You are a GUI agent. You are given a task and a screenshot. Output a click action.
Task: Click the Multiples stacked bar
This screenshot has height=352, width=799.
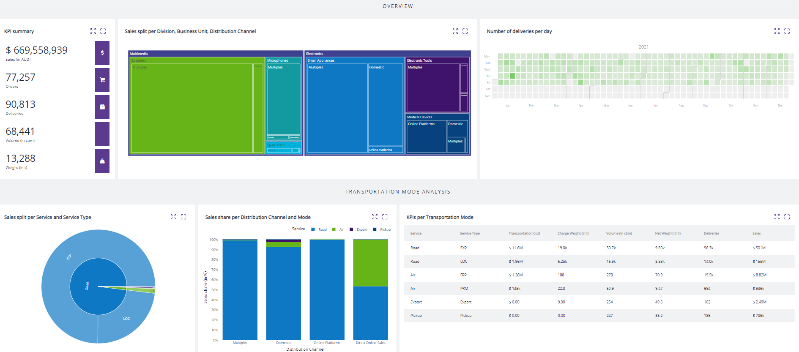pyautogui.click(x=240, y=290)
